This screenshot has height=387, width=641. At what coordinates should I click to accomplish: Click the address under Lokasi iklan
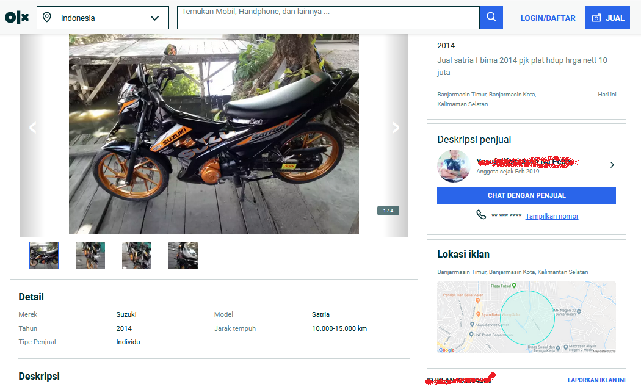pyautogui.click(x=513, y=272)
